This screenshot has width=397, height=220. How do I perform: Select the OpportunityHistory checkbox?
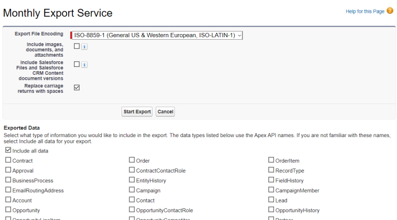(x=271, y=210)
